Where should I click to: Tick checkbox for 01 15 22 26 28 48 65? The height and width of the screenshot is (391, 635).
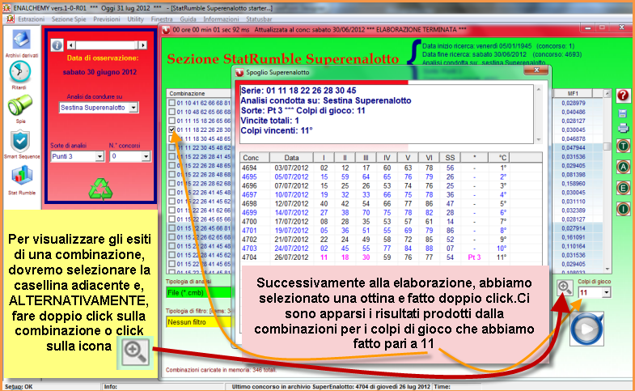(x=171, y=165)
